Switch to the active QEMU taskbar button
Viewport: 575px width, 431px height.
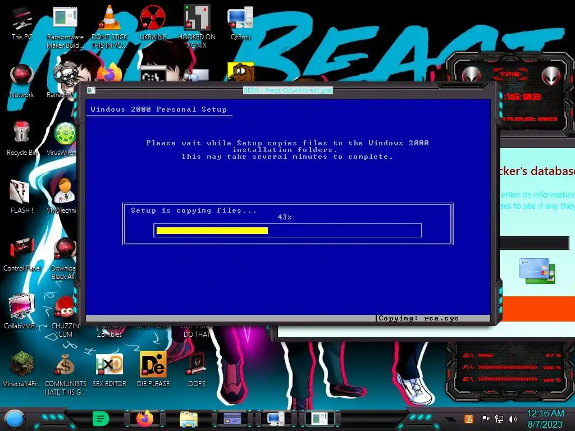click(x=320, y=419)
